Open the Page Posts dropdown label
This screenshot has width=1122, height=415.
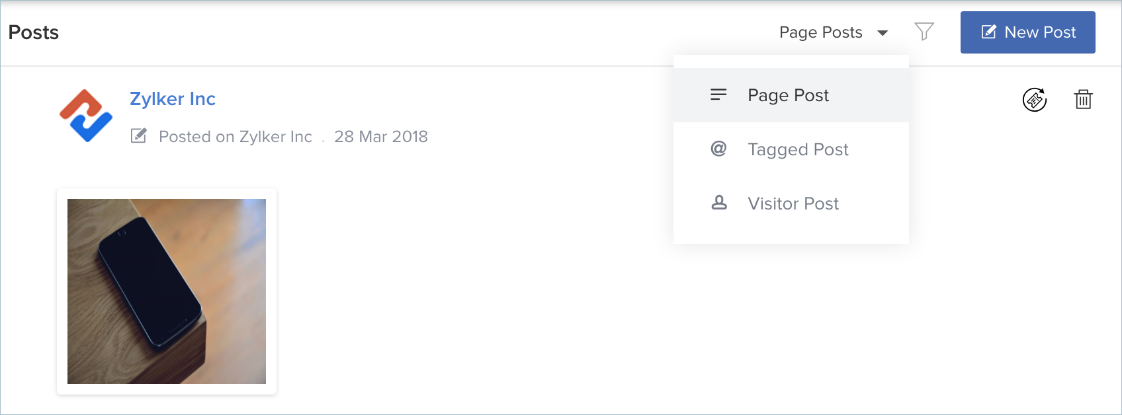point(820,32)
